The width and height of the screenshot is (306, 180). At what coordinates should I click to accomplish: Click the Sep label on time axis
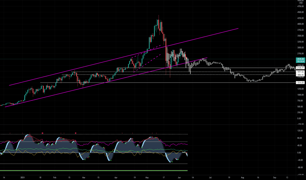pyautogui.click(x=274, y=177)
